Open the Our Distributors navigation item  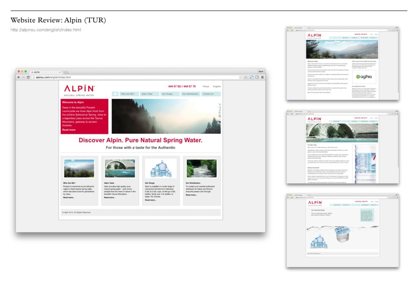click(190, 94)
